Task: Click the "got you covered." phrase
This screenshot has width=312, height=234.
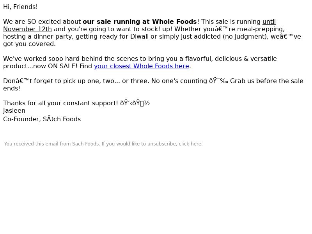Action: (29, 44)
